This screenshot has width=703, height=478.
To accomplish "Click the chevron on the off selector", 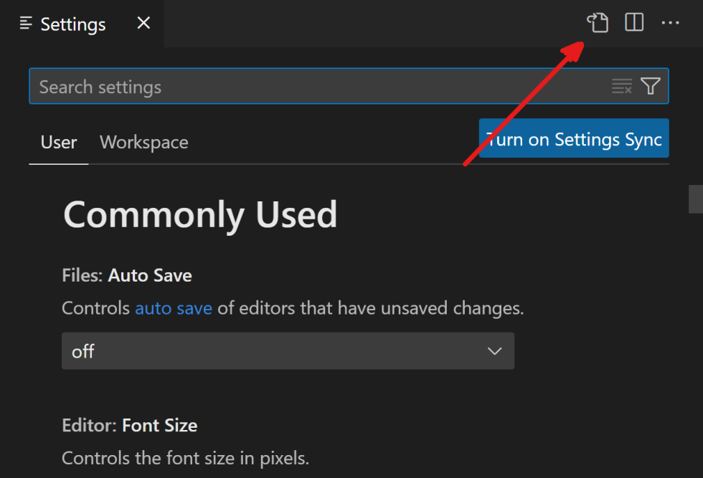I will [494, 351].
